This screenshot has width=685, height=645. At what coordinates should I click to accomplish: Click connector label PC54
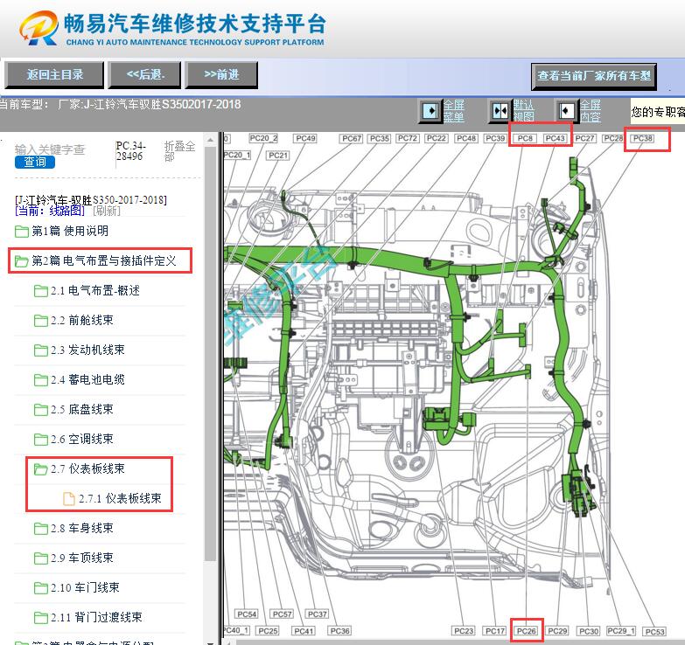pyautogui.click(x=247, y=614)
